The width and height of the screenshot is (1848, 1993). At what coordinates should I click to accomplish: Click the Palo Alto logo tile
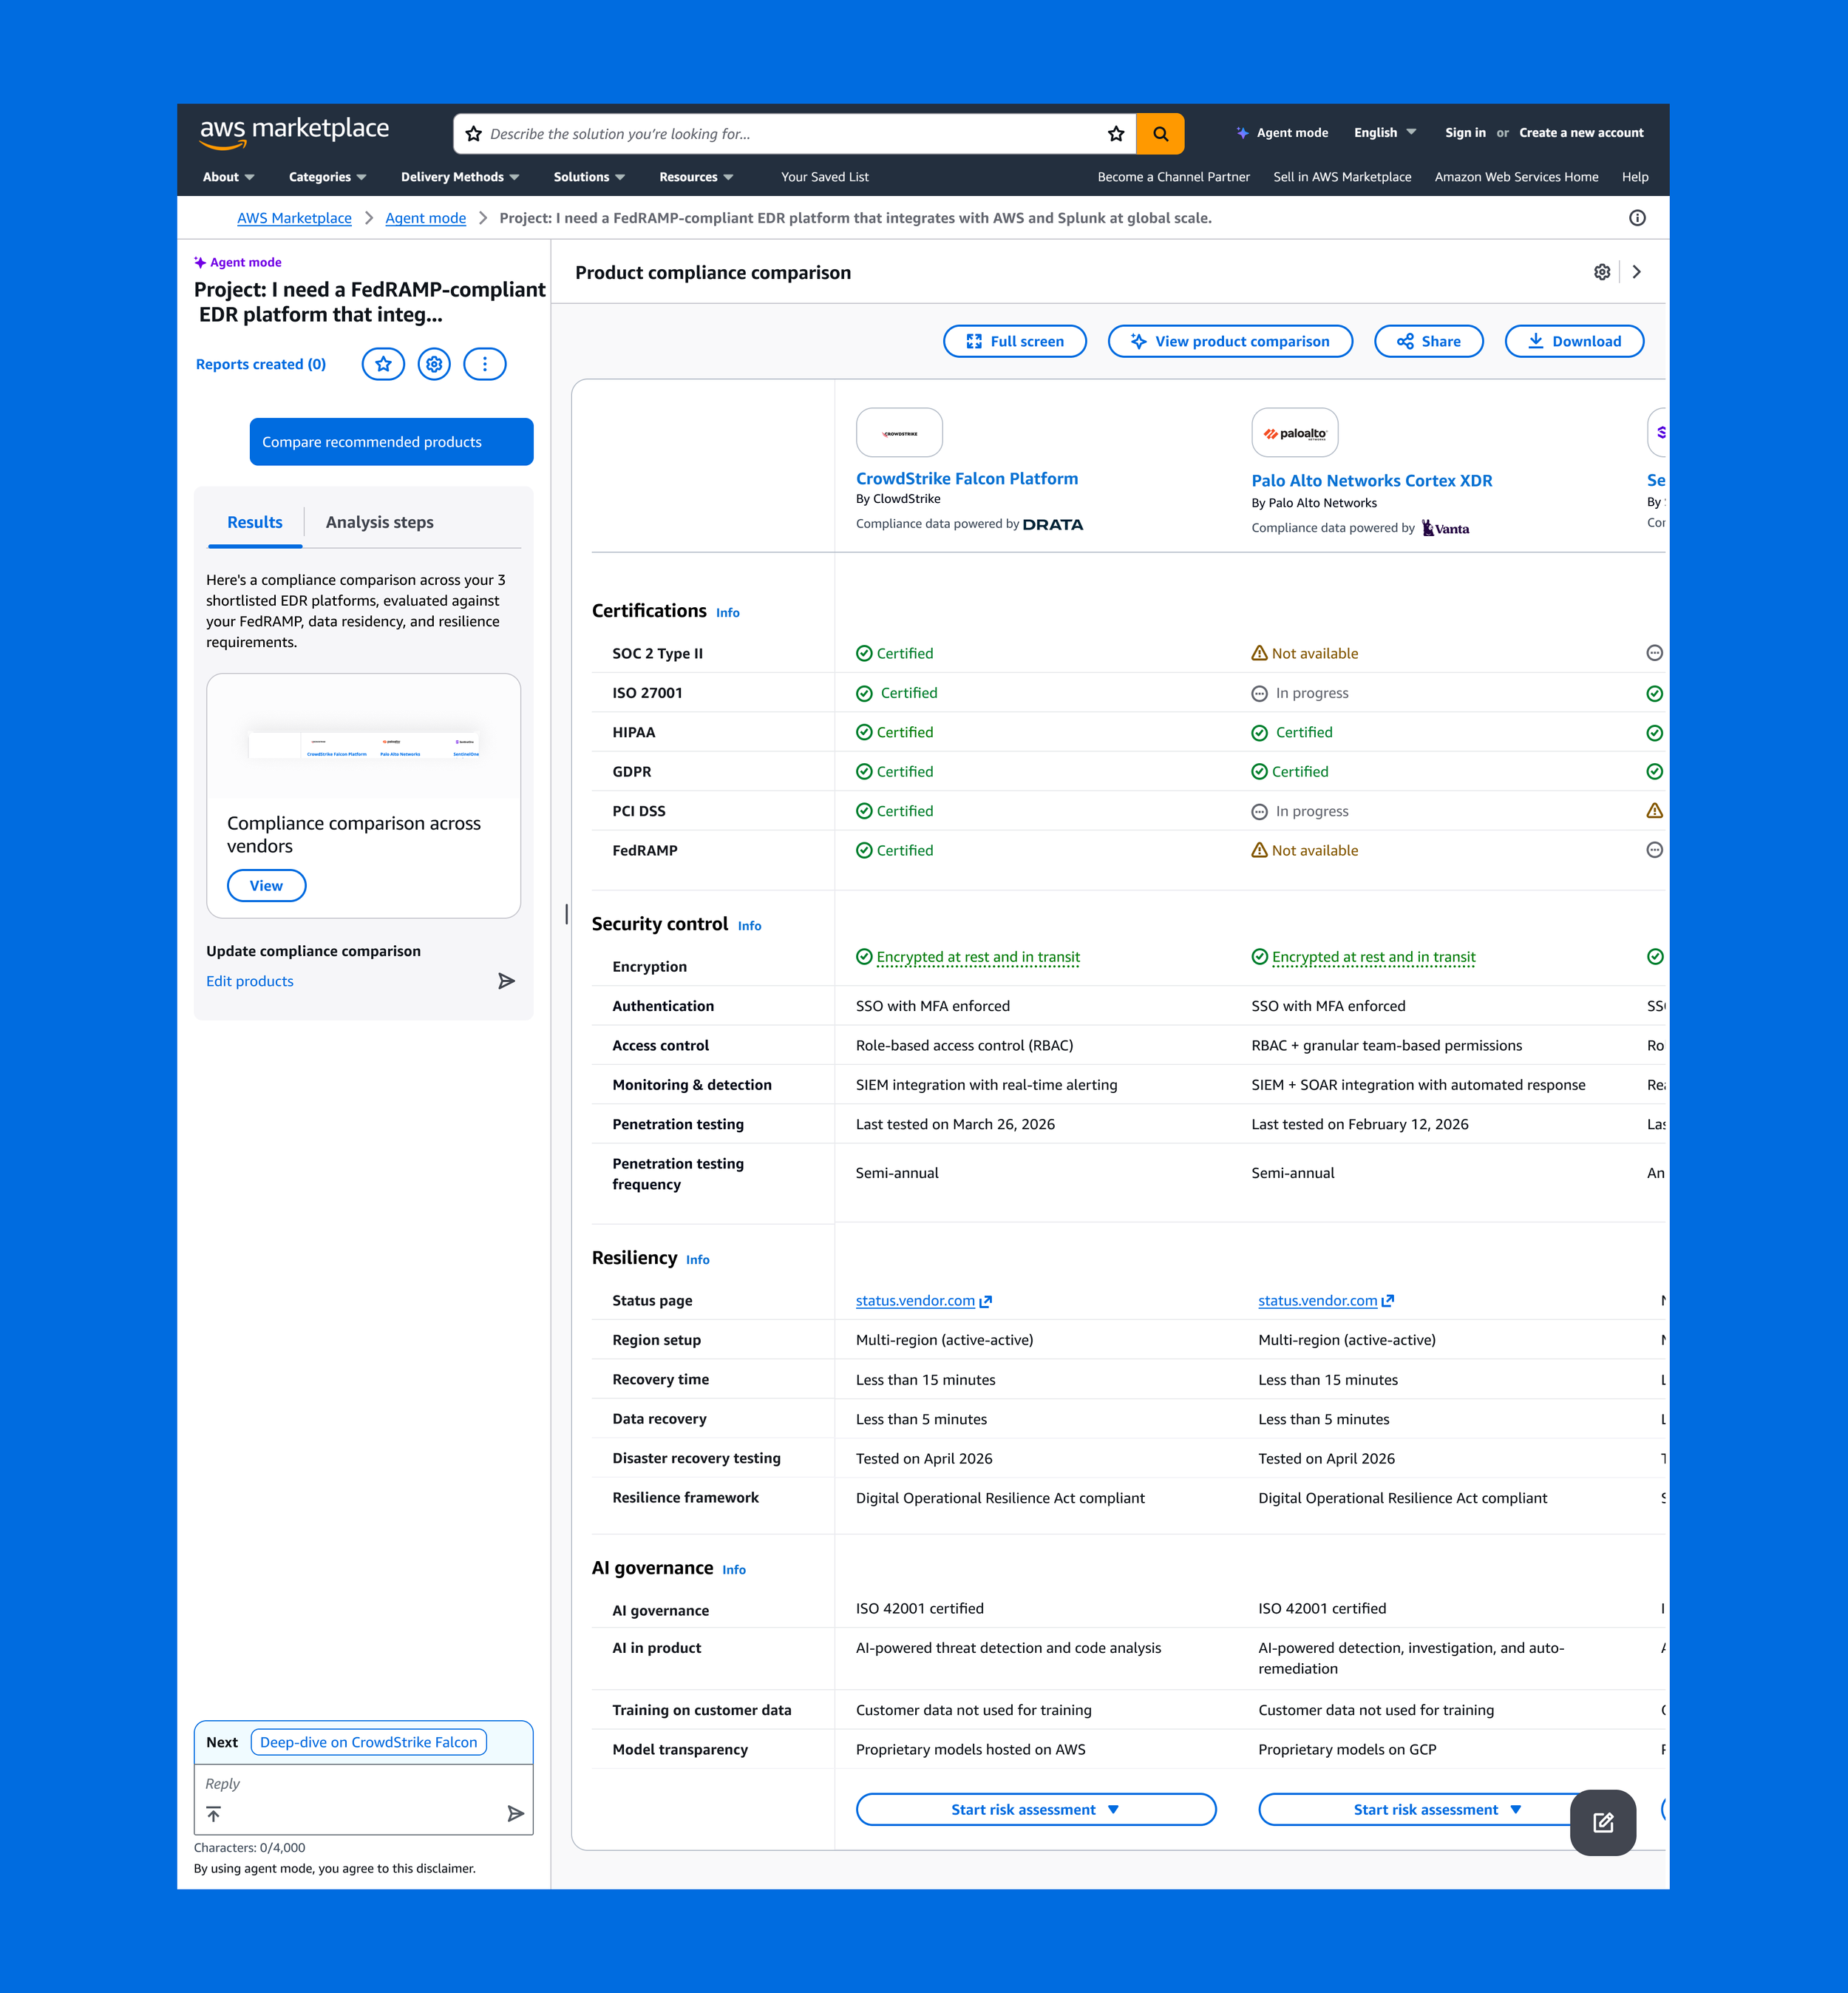(x=1295, y=432)
